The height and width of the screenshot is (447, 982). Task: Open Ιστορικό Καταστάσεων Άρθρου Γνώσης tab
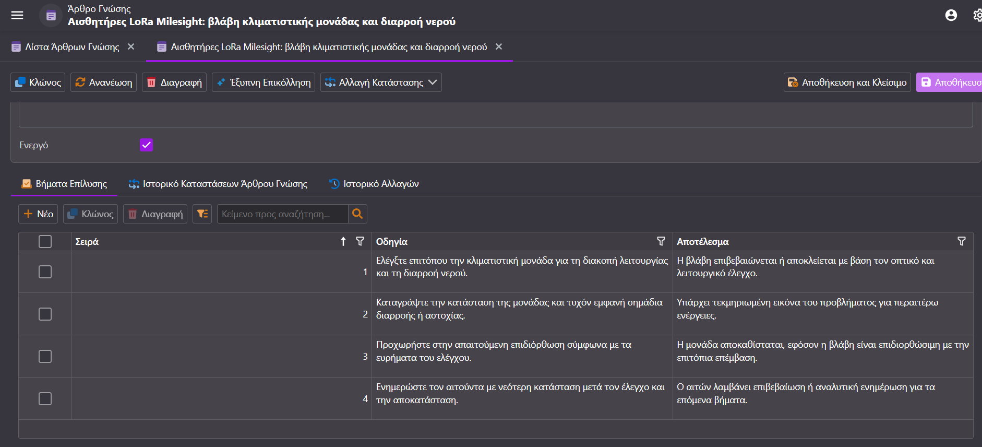pos(218,184)
